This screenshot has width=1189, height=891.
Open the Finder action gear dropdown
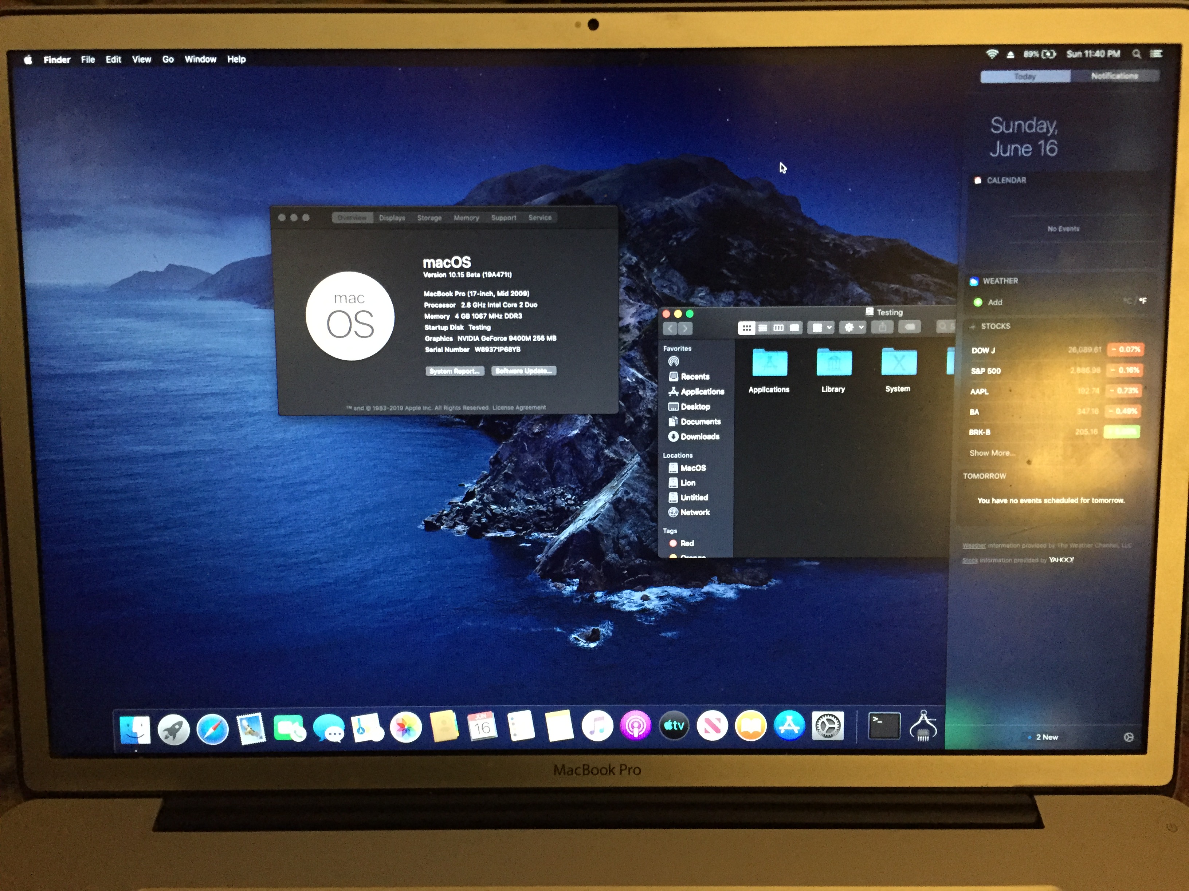pos(853,327)
